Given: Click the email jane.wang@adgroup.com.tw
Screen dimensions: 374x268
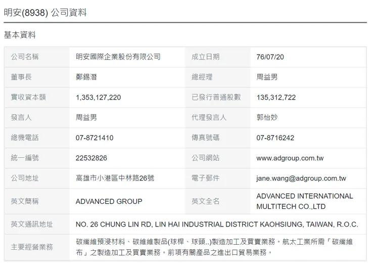Looking at the screenshot, I should pos(301,178).
